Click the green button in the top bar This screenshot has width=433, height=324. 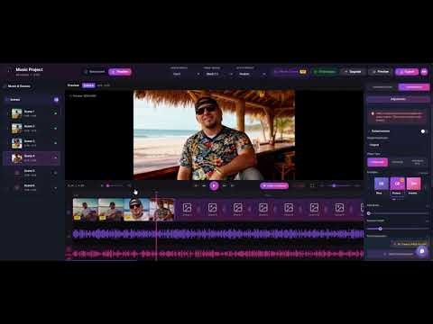click(325, 72)
